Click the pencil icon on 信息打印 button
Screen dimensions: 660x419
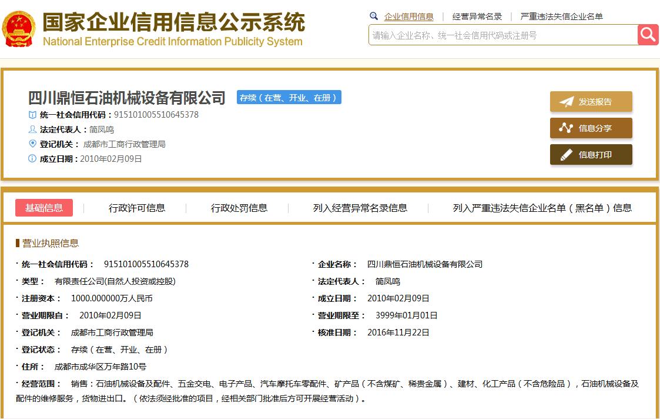pos(565,154)
